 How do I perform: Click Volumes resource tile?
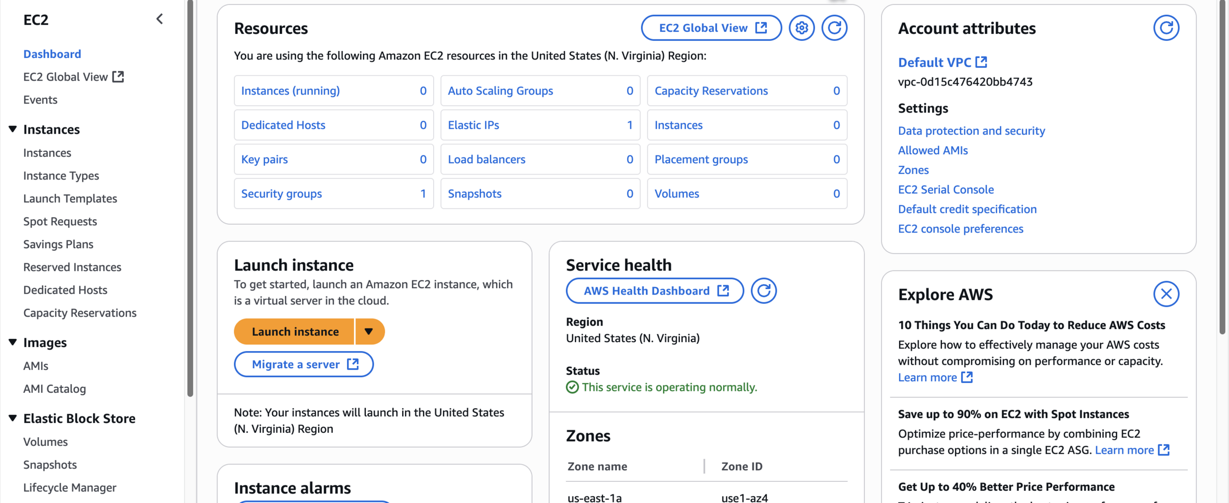click(747, 194)
